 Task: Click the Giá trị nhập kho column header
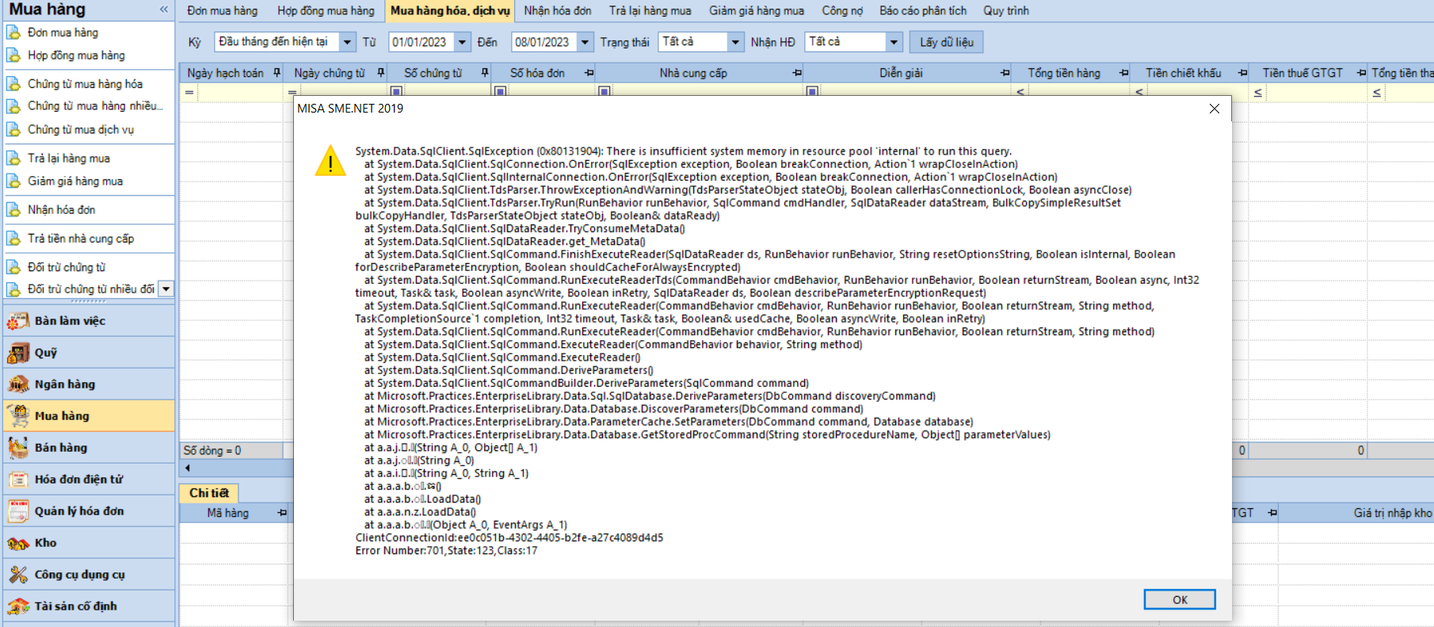pyautogui.click(x=1393, y=513)
